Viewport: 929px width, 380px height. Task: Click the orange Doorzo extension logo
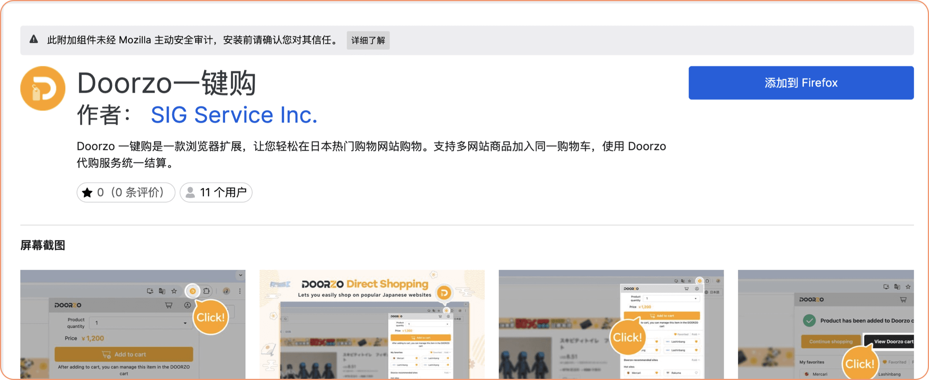point(43,88)
